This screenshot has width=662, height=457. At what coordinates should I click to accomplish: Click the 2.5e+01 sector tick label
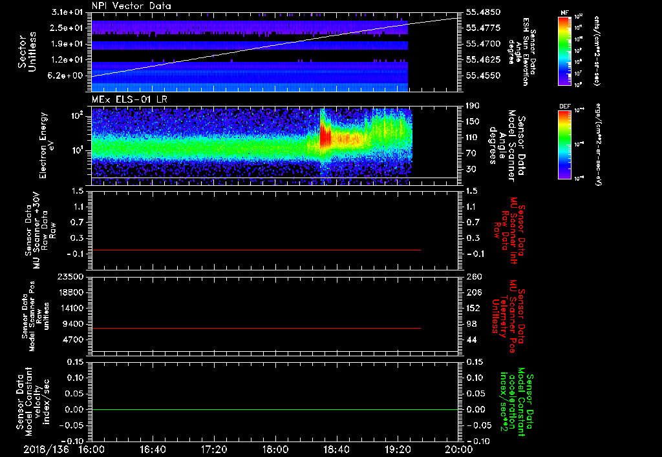click(67, 28)
